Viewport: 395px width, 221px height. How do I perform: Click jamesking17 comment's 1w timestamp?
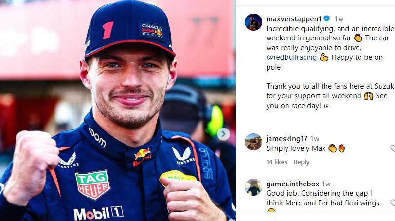(x=315, y=139)
